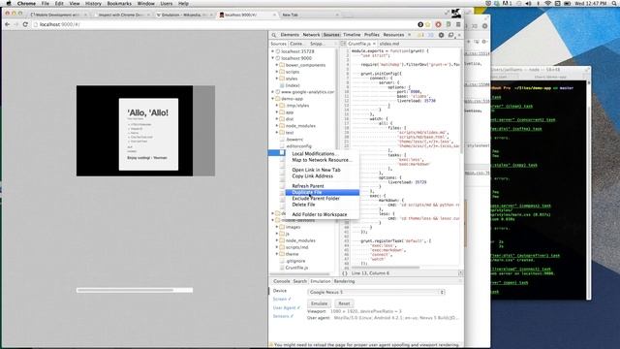Open the User Agent emulation section

coord(287,308)
